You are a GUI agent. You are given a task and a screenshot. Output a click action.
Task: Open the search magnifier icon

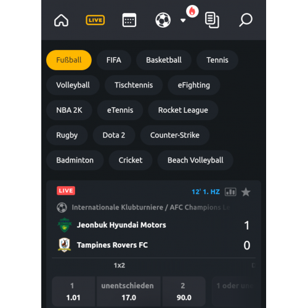click(246, 20)
